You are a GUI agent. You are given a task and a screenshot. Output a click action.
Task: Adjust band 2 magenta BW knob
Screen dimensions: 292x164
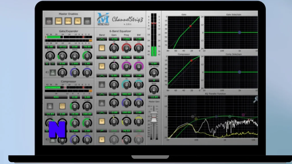tap(139, 66)
